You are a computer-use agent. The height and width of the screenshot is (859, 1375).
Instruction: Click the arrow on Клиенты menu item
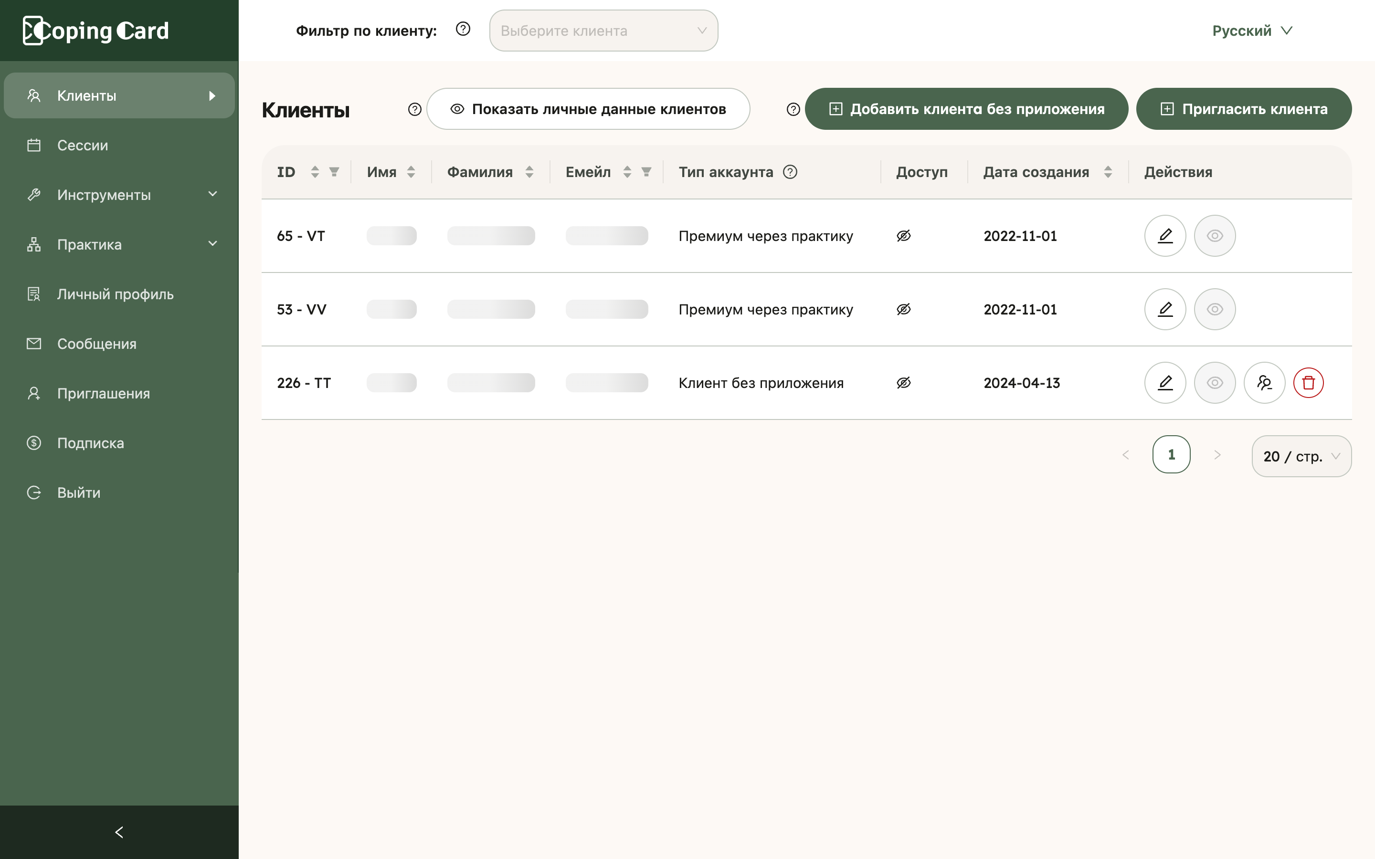(212, 95)
